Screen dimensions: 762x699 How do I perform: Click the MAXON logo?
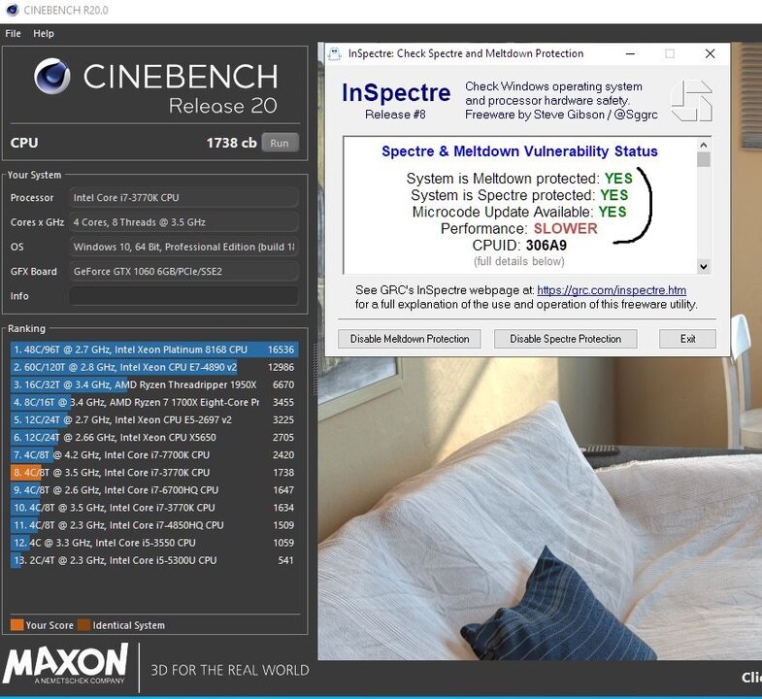tap(66, 664)
